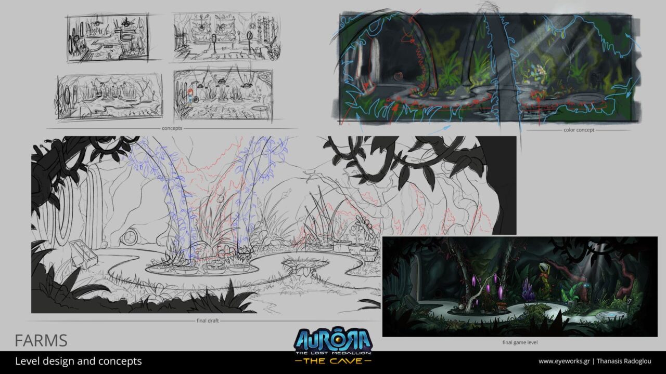Click "Level design and concepts" text
Image resolution: width=666 pixels, height=374 pixels.
coord(78,361)
